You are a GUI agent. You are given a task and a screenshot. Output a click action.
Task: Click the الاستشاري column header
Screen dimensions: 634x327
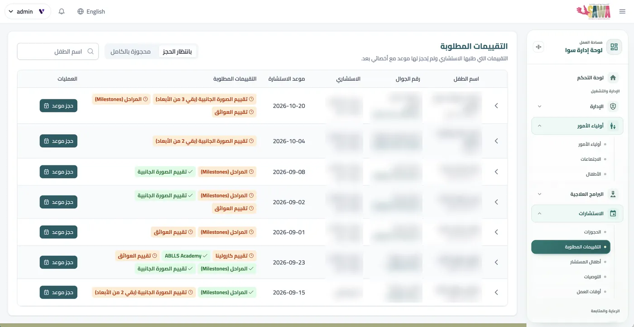pos(348,79)
